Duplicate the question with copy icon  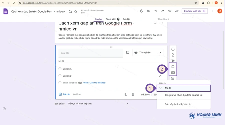(126, 94)
